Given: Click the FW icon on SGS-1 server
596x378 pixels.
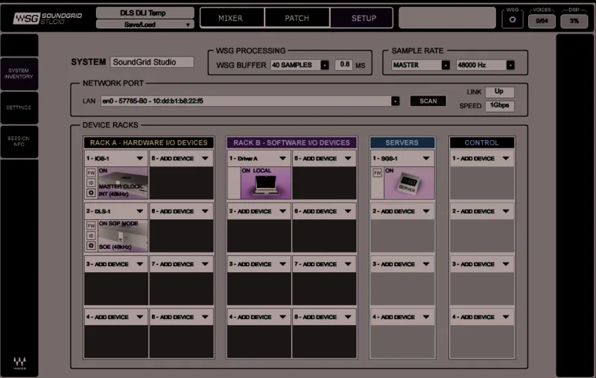Looking at the screenshot, I should (377, 173).
